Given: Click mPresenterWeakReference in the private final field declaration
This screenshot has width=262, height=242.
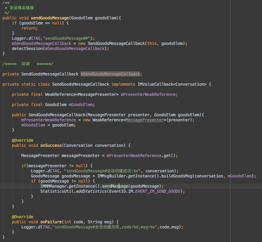Looking at the screenshot, I should click(x=149, y=94).
